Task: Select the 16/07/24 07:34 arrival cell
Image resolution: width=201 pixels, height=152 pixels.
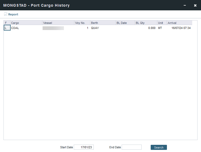Action: pos(181,28)
